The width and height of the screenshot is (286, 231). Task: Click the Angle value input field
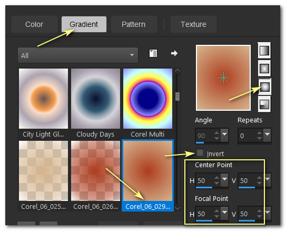(204, 136)
